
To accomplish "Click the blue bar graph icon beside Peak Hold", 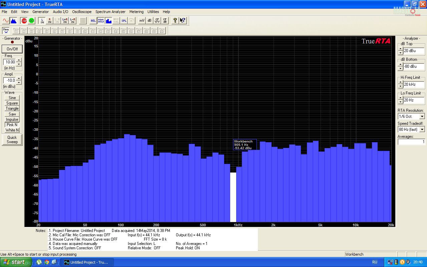I will coord(108,21).
